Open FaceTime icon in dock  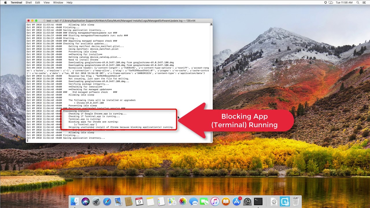point(204,201)
